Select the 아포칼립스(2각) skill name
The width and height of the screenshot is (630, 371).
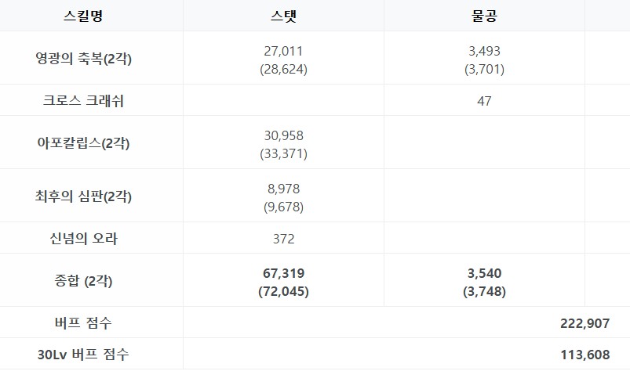tap(83, 143)
